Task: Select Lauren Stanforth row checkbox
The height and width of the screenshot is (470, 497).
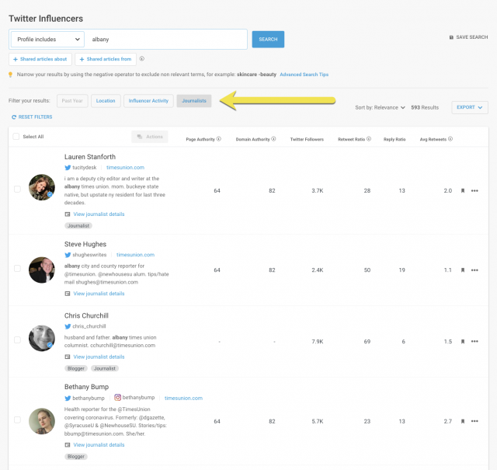Action: pyautogui.click(x=17, y=189)
